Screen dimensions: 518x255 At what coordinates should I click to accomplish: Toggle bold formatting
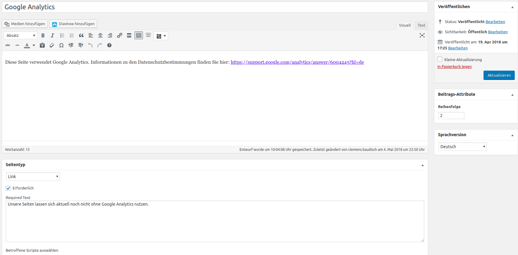(x=43, y=36)
